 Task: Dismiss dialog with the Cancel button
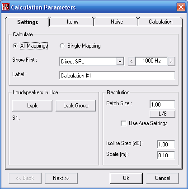pyautogui.click(x=163, y=178)
